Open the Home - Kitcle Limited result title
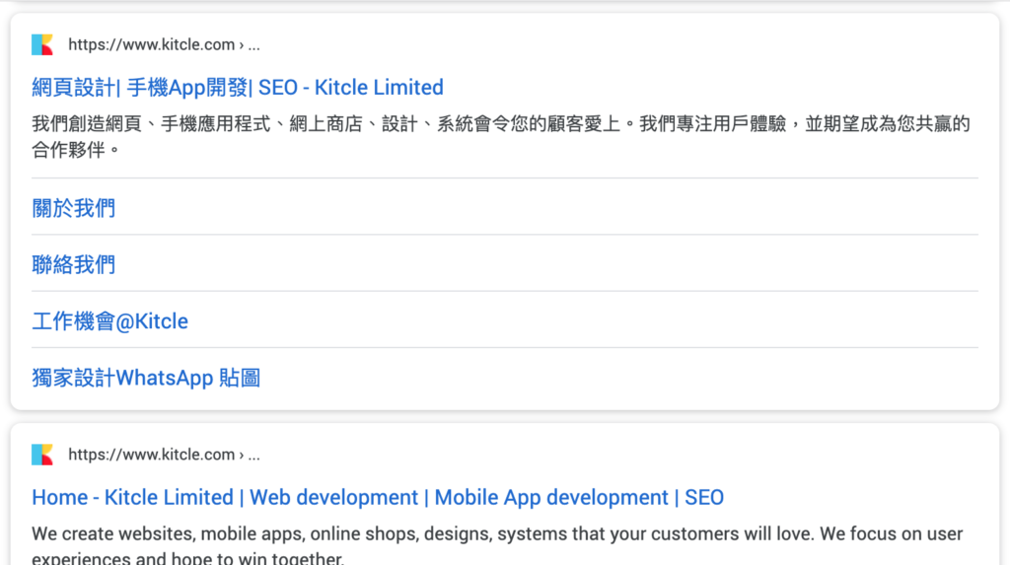The image size is (1010, 565). [x=378, y=497]
